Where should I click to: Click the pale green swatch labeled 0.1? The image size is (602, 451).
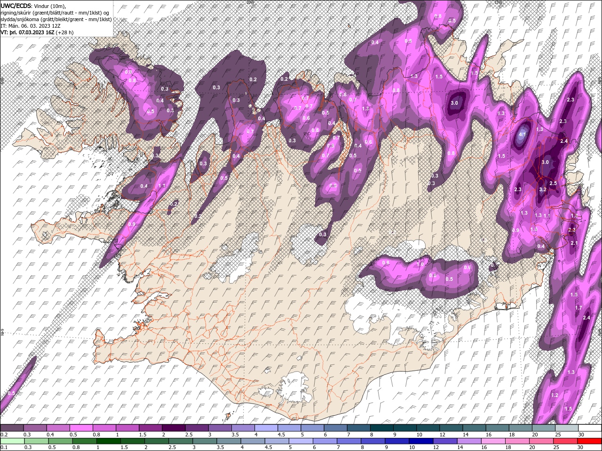[x=12, y=441]
